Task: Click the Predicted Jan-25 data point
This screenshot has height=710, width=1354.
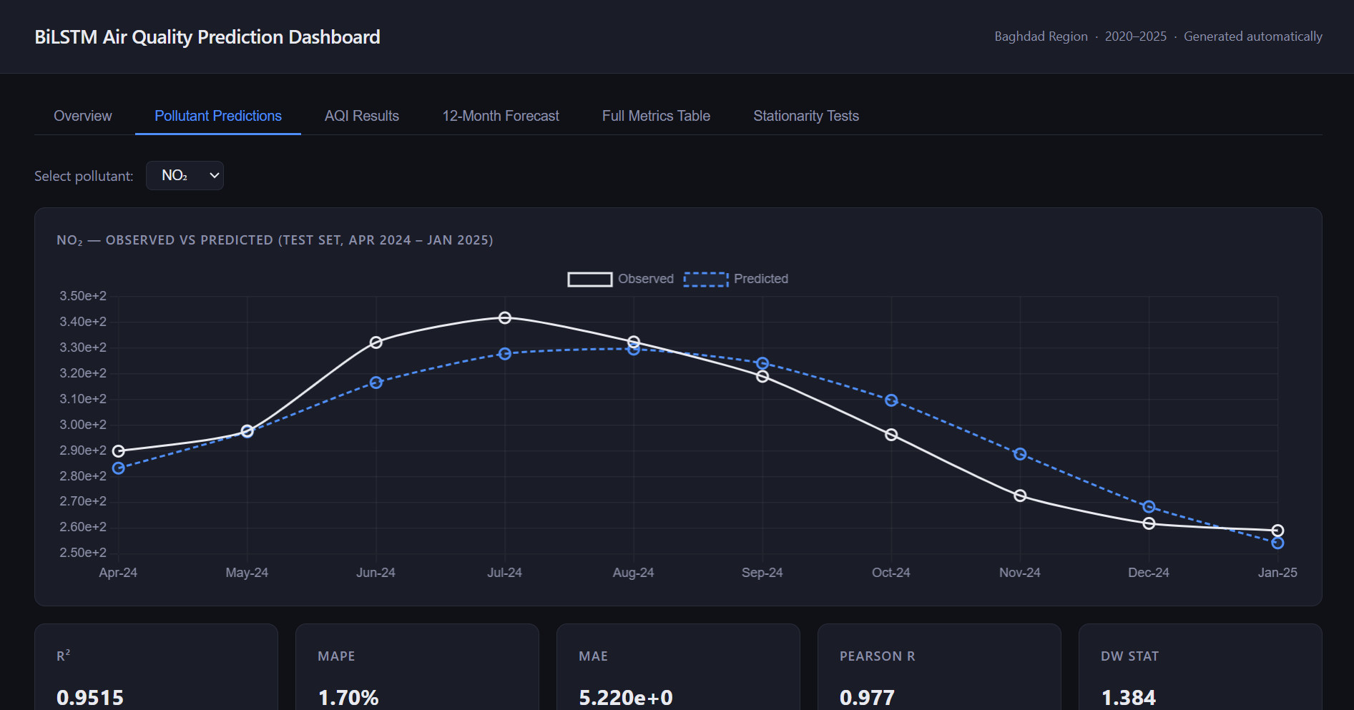Action: [x=1278, y=543]
